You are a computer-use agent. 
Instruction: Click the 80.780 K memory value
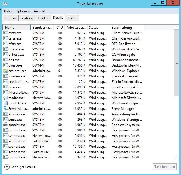coord(79,60)
